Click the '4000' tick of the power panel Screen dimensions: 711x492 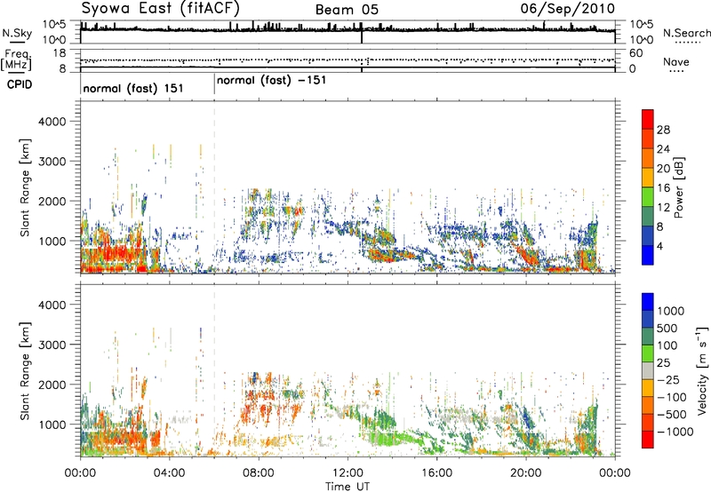[52, 122]
